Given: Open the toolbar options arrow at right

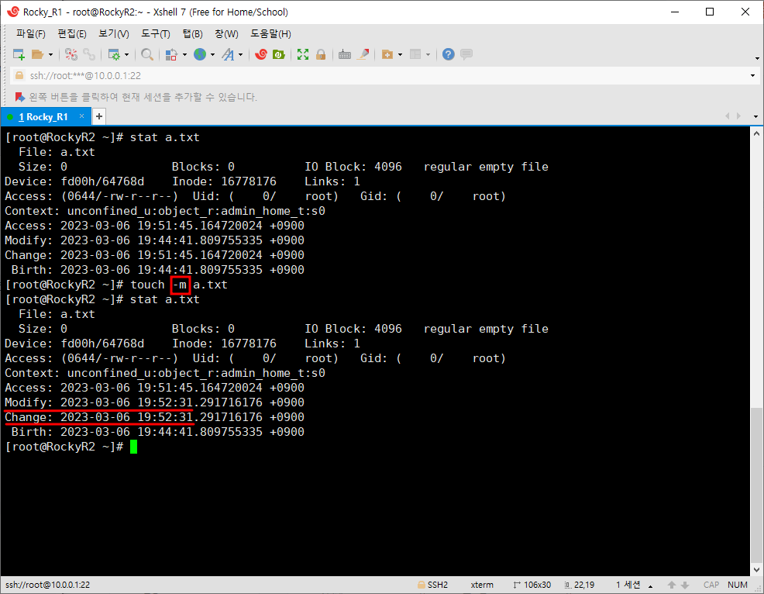Looking at the screenshot, I should [757, 58].
